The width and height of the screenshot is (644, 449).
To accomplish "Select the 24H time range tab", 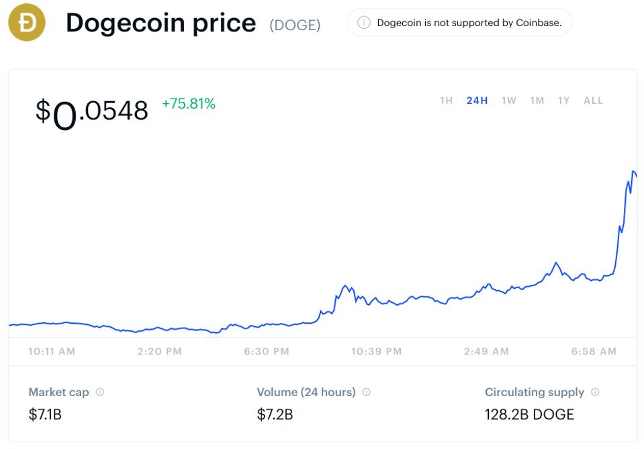I will pos(476,100).
